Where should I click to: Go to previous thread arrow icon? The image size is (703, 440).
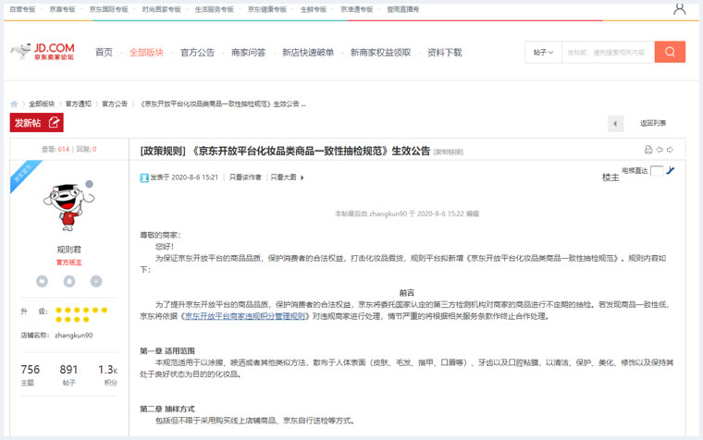coord(660,150)
